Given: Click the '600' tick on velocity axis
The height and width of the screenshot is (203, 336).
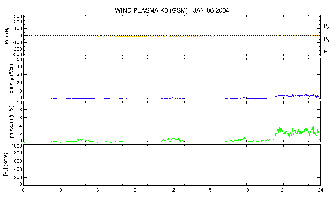Looking at the screenshot, I should (x=18, y=161).
